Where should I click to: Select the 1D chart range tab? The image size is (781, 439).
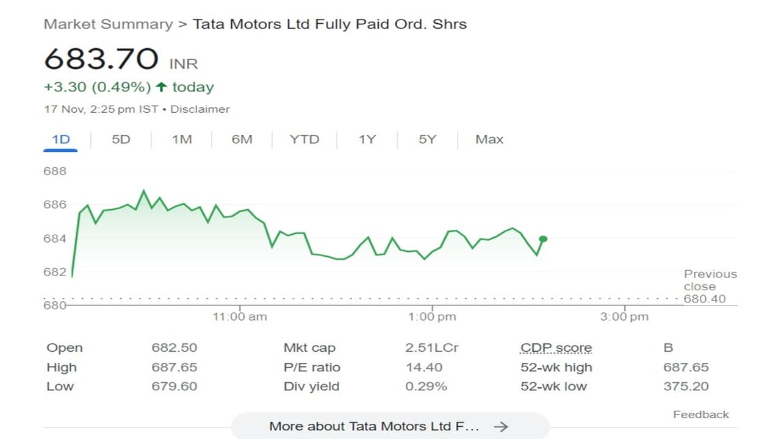click(x=61, y=140)
